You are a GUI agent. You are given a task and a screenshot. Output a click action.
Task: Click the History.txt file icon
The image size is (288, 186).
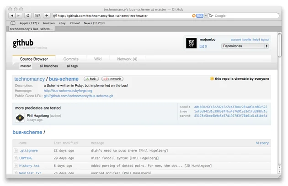pyautogui.click(x=16, y=165)
